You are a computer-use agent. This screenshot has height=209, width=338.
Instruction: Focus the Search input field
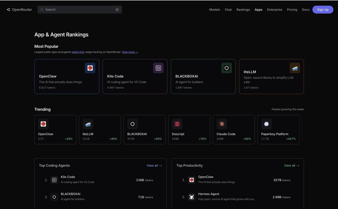[x=80, y=10]
